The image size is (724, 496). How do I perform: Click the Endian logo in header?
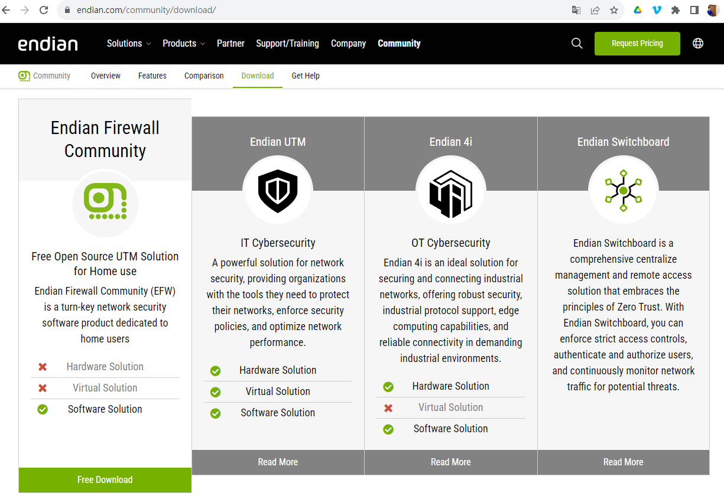(x=48, y=44)
